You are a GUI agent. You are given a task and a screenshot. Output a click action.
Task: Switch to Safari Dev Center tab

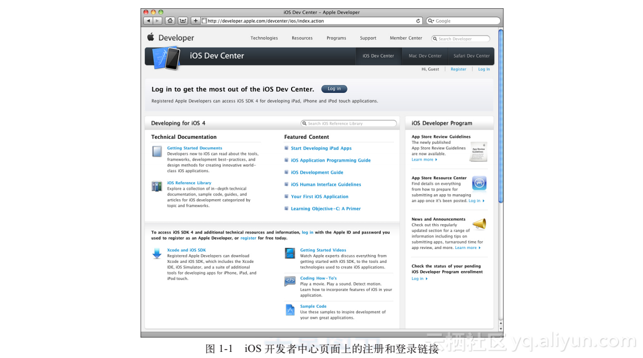tap(471, 56)
